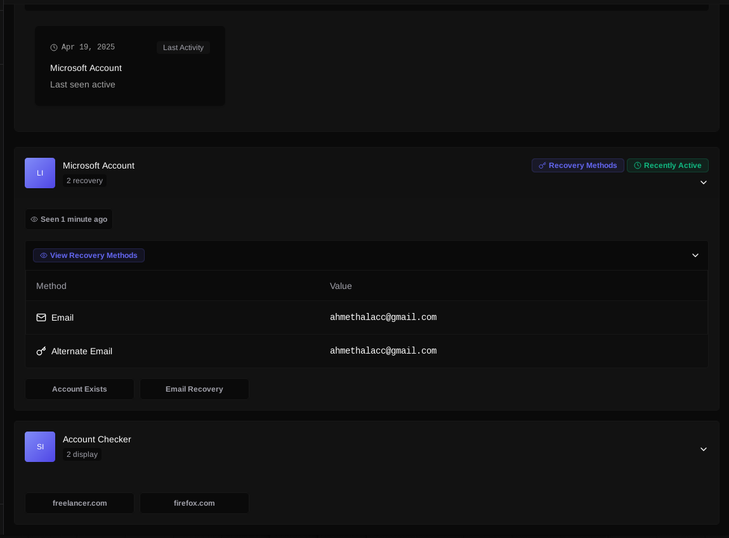Image resolution: width=729 pixels, height=538 pixels.
Task: Click the Account Exists tag
Action: pos(79,389)
